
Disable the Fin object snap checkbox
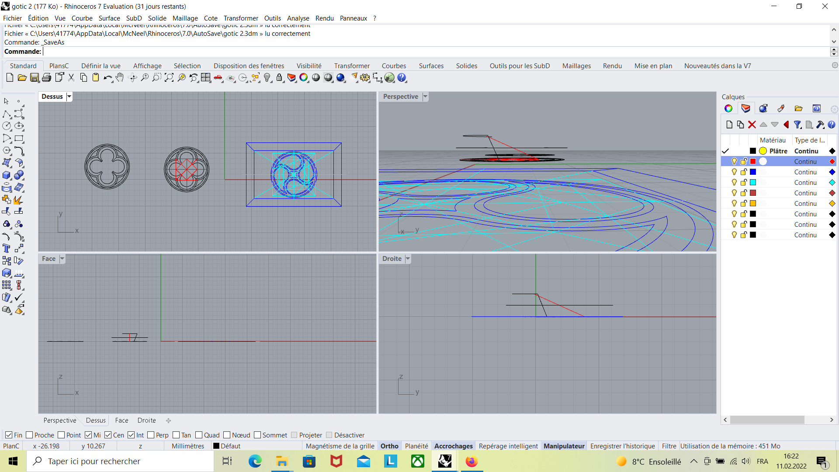[x=9, y=435]
